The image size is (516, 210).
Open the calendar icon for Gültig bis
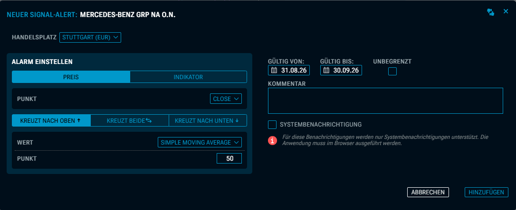[x=326, y=70]
